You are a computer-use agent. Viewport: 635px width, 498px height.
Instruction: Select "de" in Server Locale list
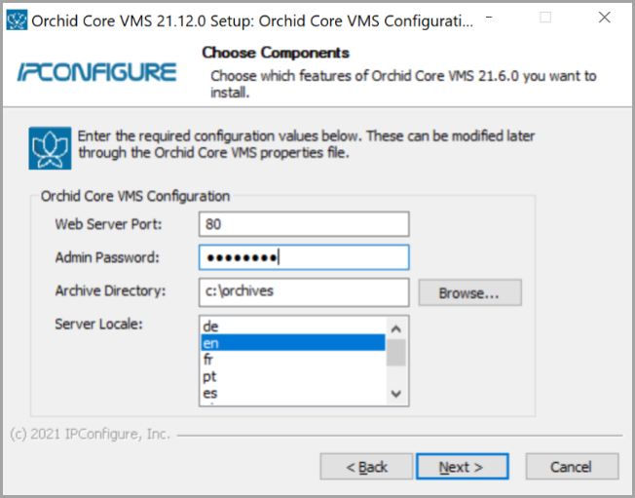(x=292, y=326)
